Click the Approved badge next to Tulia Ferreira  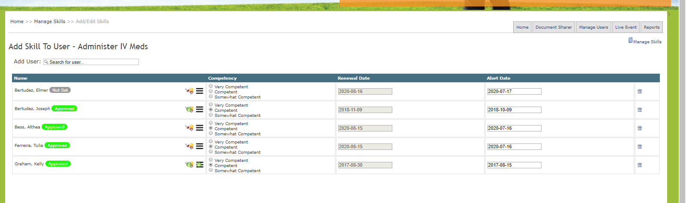[x=57, y=146]
